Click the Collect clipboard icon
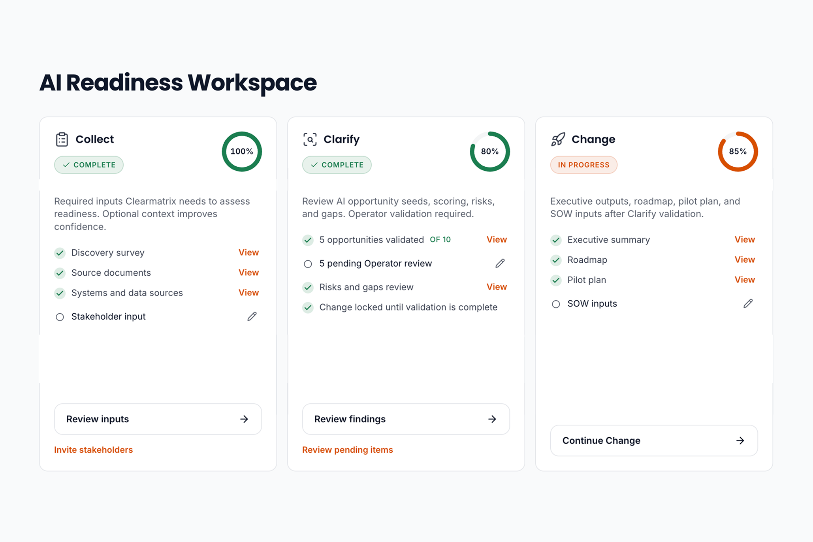The image size is (813, 542). (x=62, y=139)
